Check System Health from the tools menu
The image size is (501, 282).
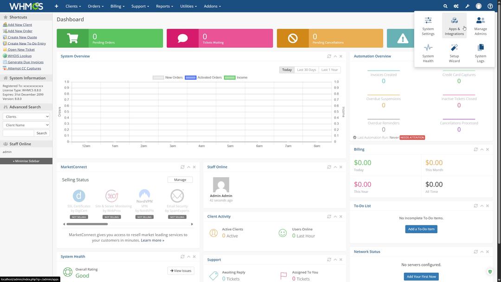click(428, 53)
